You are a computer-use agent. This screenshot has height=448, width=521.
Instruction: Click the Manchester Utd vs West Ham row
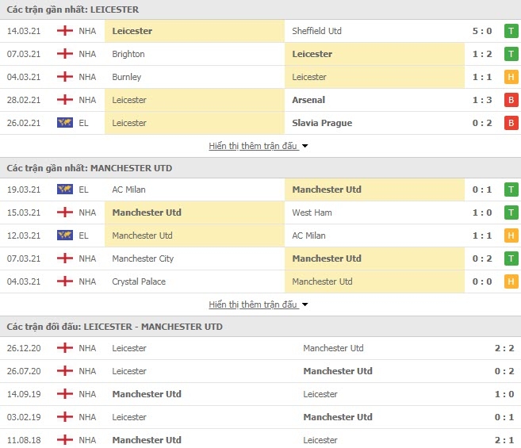coord(260,213)
